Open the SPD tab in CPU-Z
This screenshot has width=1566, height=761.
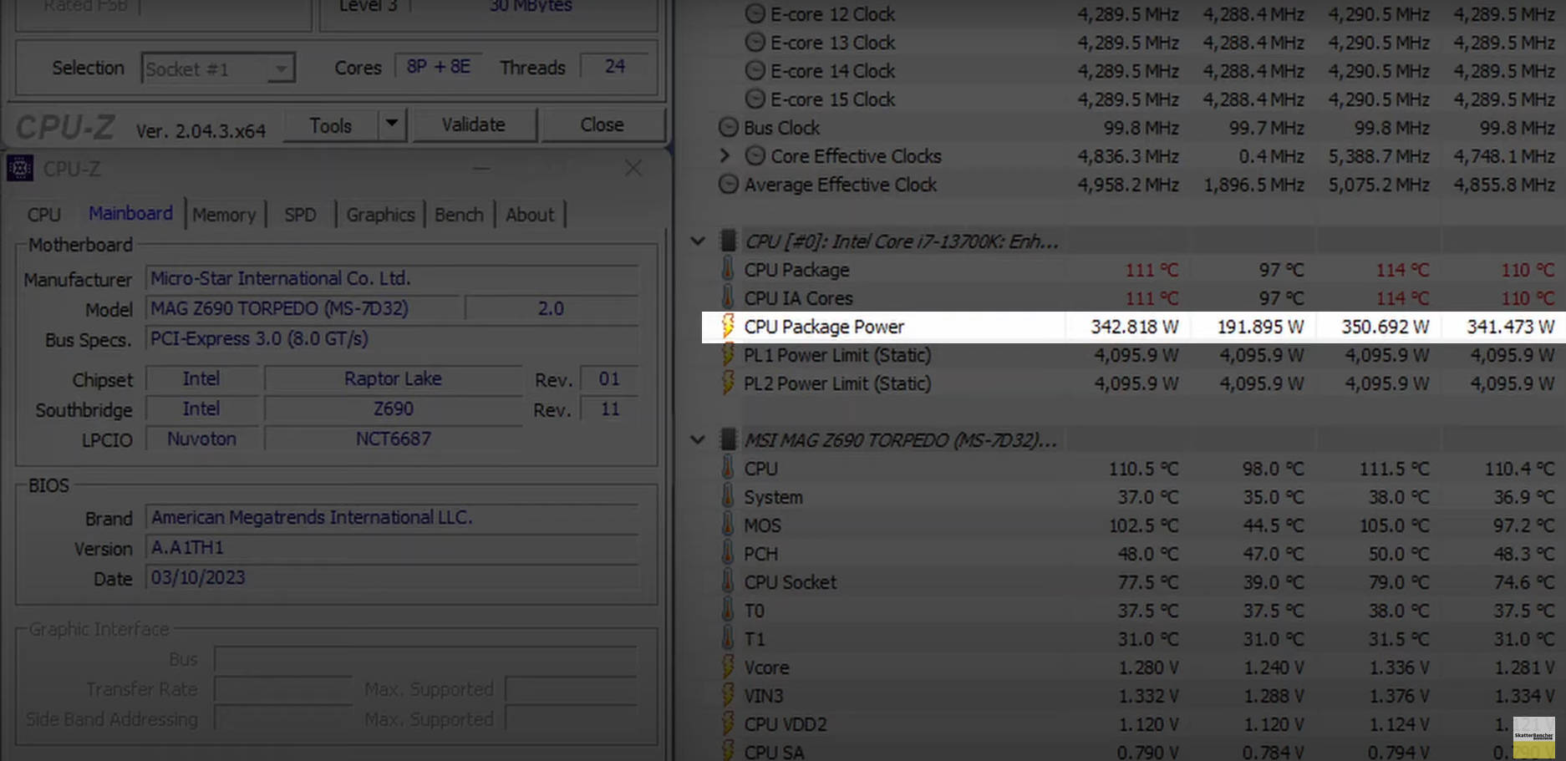(x=300, y=215)
